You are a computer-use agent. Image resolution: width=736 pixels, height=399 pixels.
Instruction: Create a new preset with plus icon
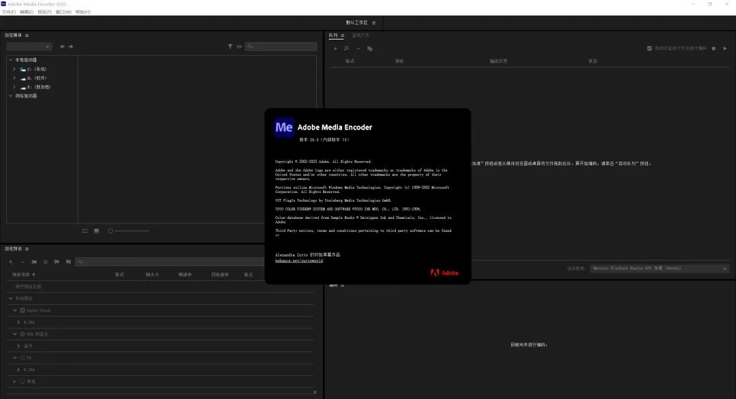tap(11, 262)
